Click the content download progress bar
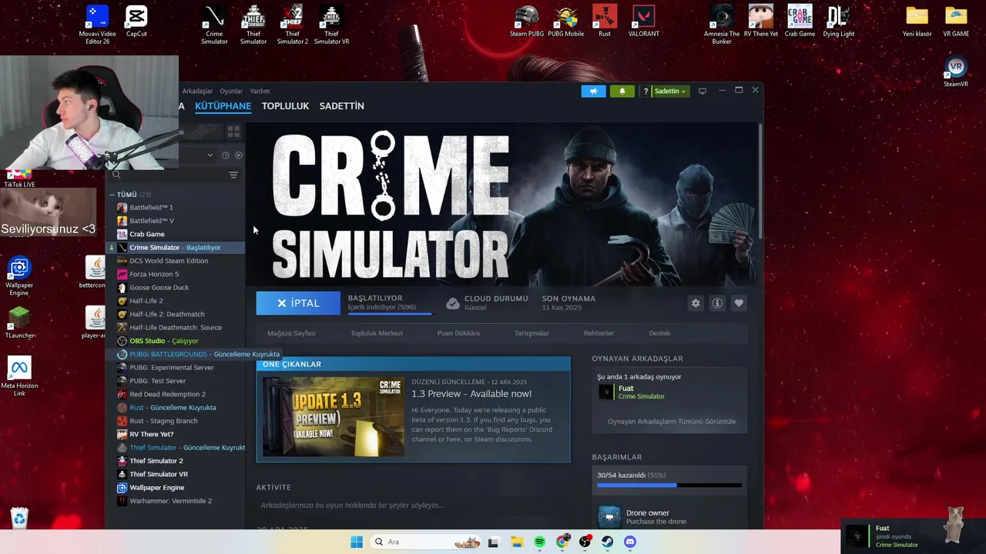Image resolution: width=986 pixels, height=554 pixels. pyautogui.click(x=390, y=313)
